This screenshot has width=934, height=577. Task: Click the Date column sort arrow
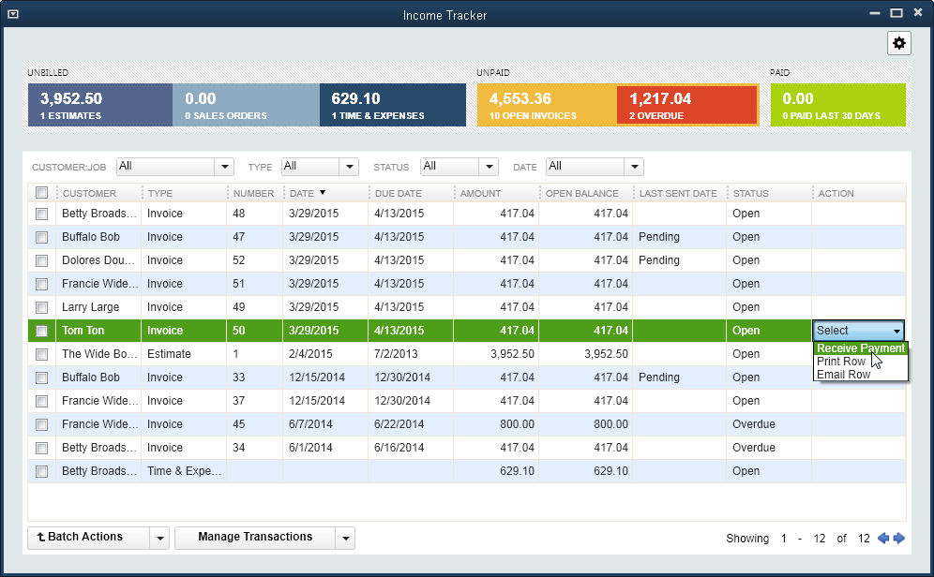323,193
